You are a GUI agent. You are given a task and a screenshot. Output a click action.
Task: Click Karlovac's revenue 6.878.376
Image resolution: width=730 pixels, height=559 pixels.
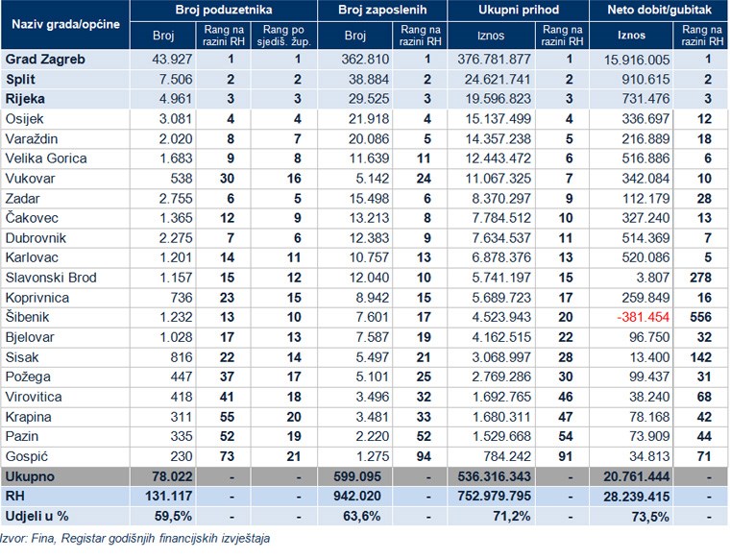(501, 257)
